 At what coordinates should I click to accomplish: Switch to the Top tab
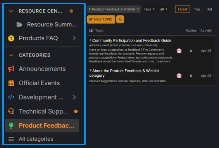click(x=197, y=9)
